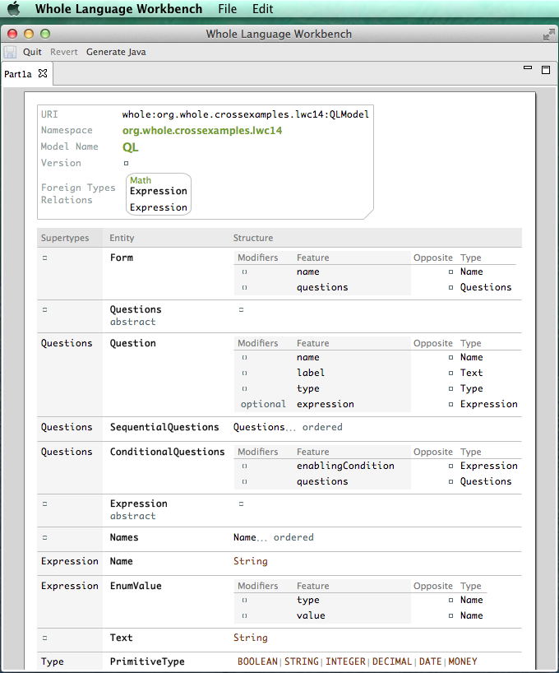
Task: Open the File menu
Action: point(227,8)
